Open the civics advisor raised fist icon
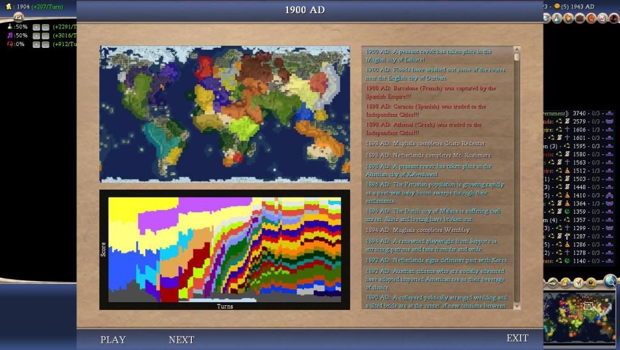The width and height of the screenshot is (620, 350). pos(591,18)
